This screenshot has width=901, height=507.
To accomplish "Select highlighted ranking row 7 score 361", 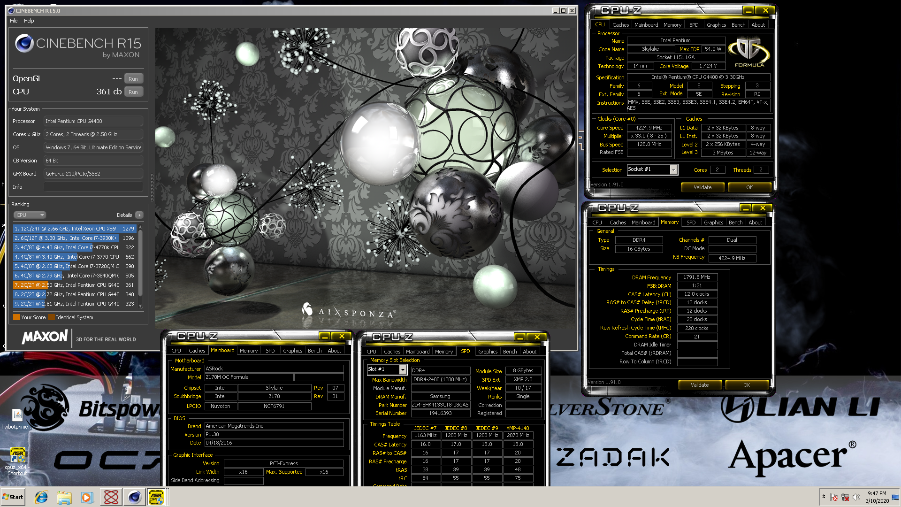I will pyautogui.click(x=75, y=285).
